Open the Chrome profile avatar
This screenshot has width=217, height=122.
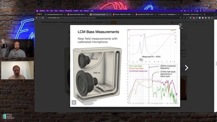coord(212,18)
